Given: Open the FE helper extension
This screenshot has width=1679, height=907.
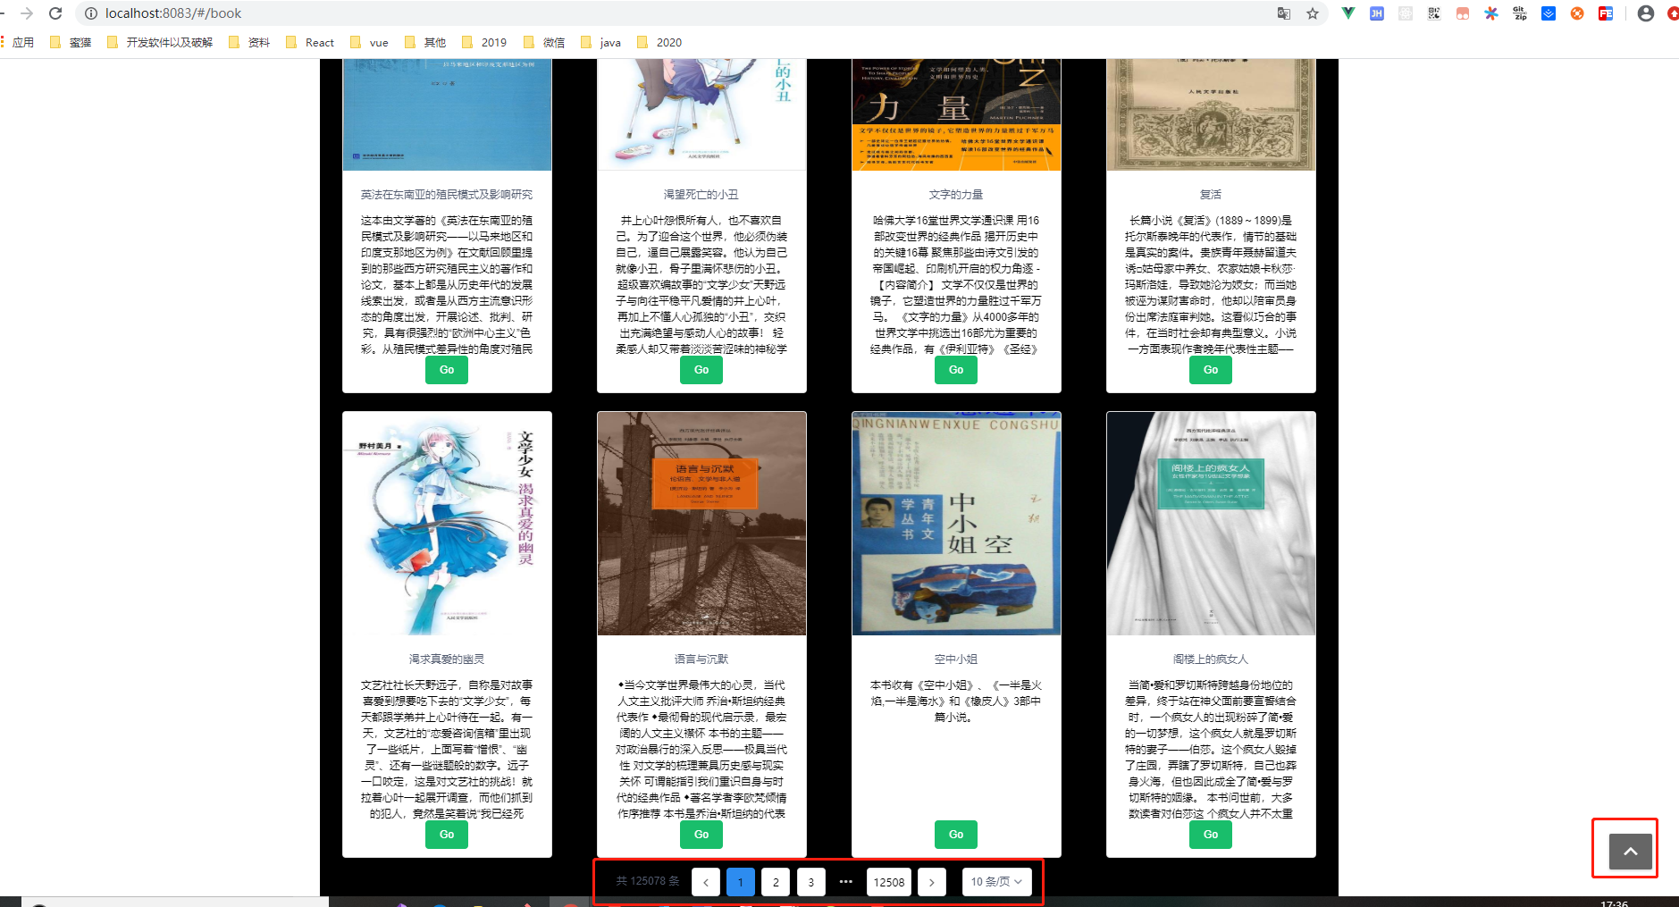Looking at the screenshot, I should (1606, 13).
